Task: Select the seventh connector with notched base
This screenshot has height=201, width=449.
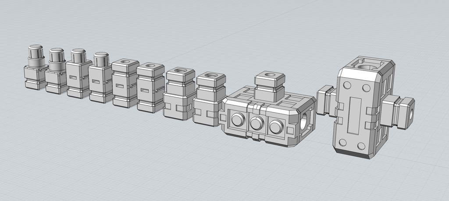Action: 179,94
